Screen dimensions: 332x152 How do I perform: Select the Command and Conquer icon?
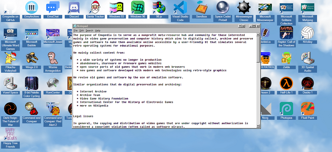pyautogui.click(x=32, y=113)
